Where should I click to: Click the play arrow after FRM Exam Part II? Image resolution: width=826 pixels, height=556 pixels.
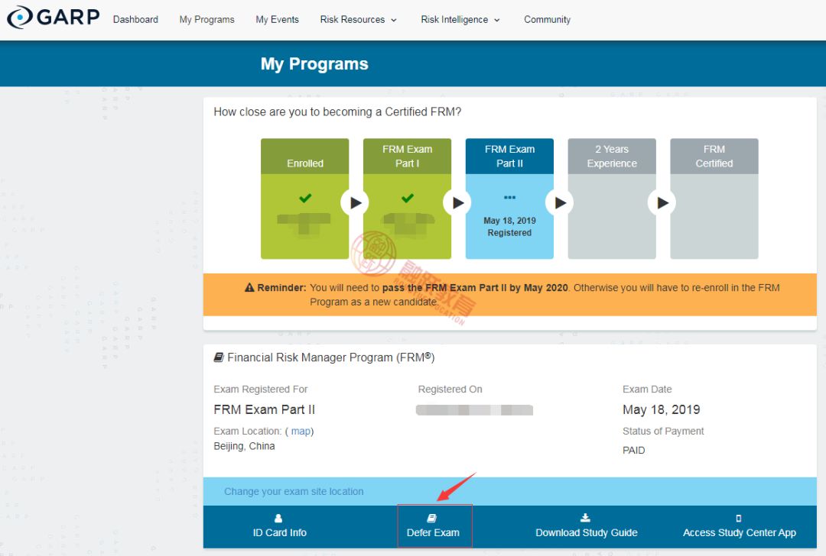point(560,203)
